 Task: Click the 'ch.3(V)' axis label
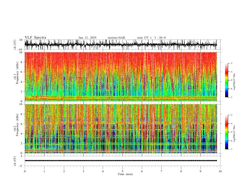click(x=15, y=161)
